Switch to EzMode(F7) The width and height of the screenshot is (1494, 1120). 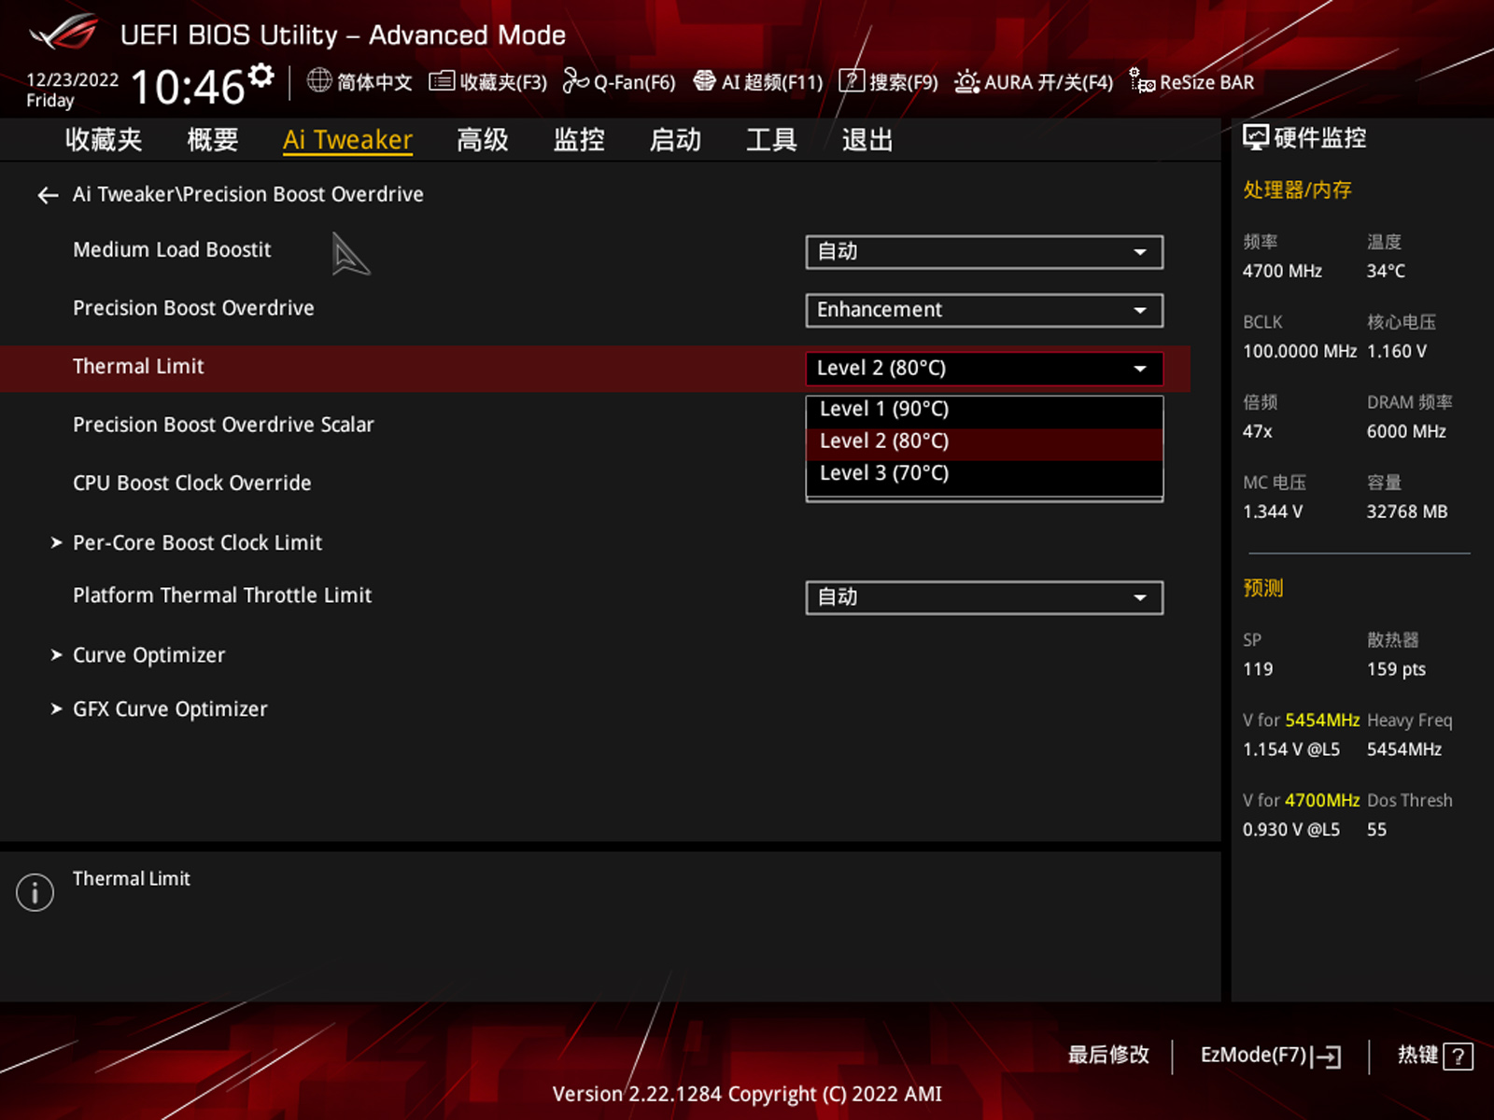coord(1268,1055)
